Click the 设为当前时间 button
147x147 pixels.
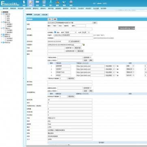point(75,41)
